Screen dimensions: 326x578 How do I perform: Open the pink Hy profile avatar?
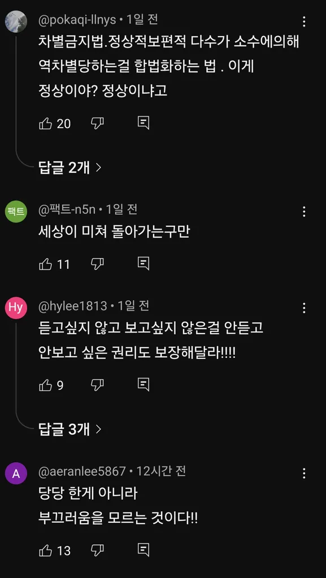click(x=16, y=308)
